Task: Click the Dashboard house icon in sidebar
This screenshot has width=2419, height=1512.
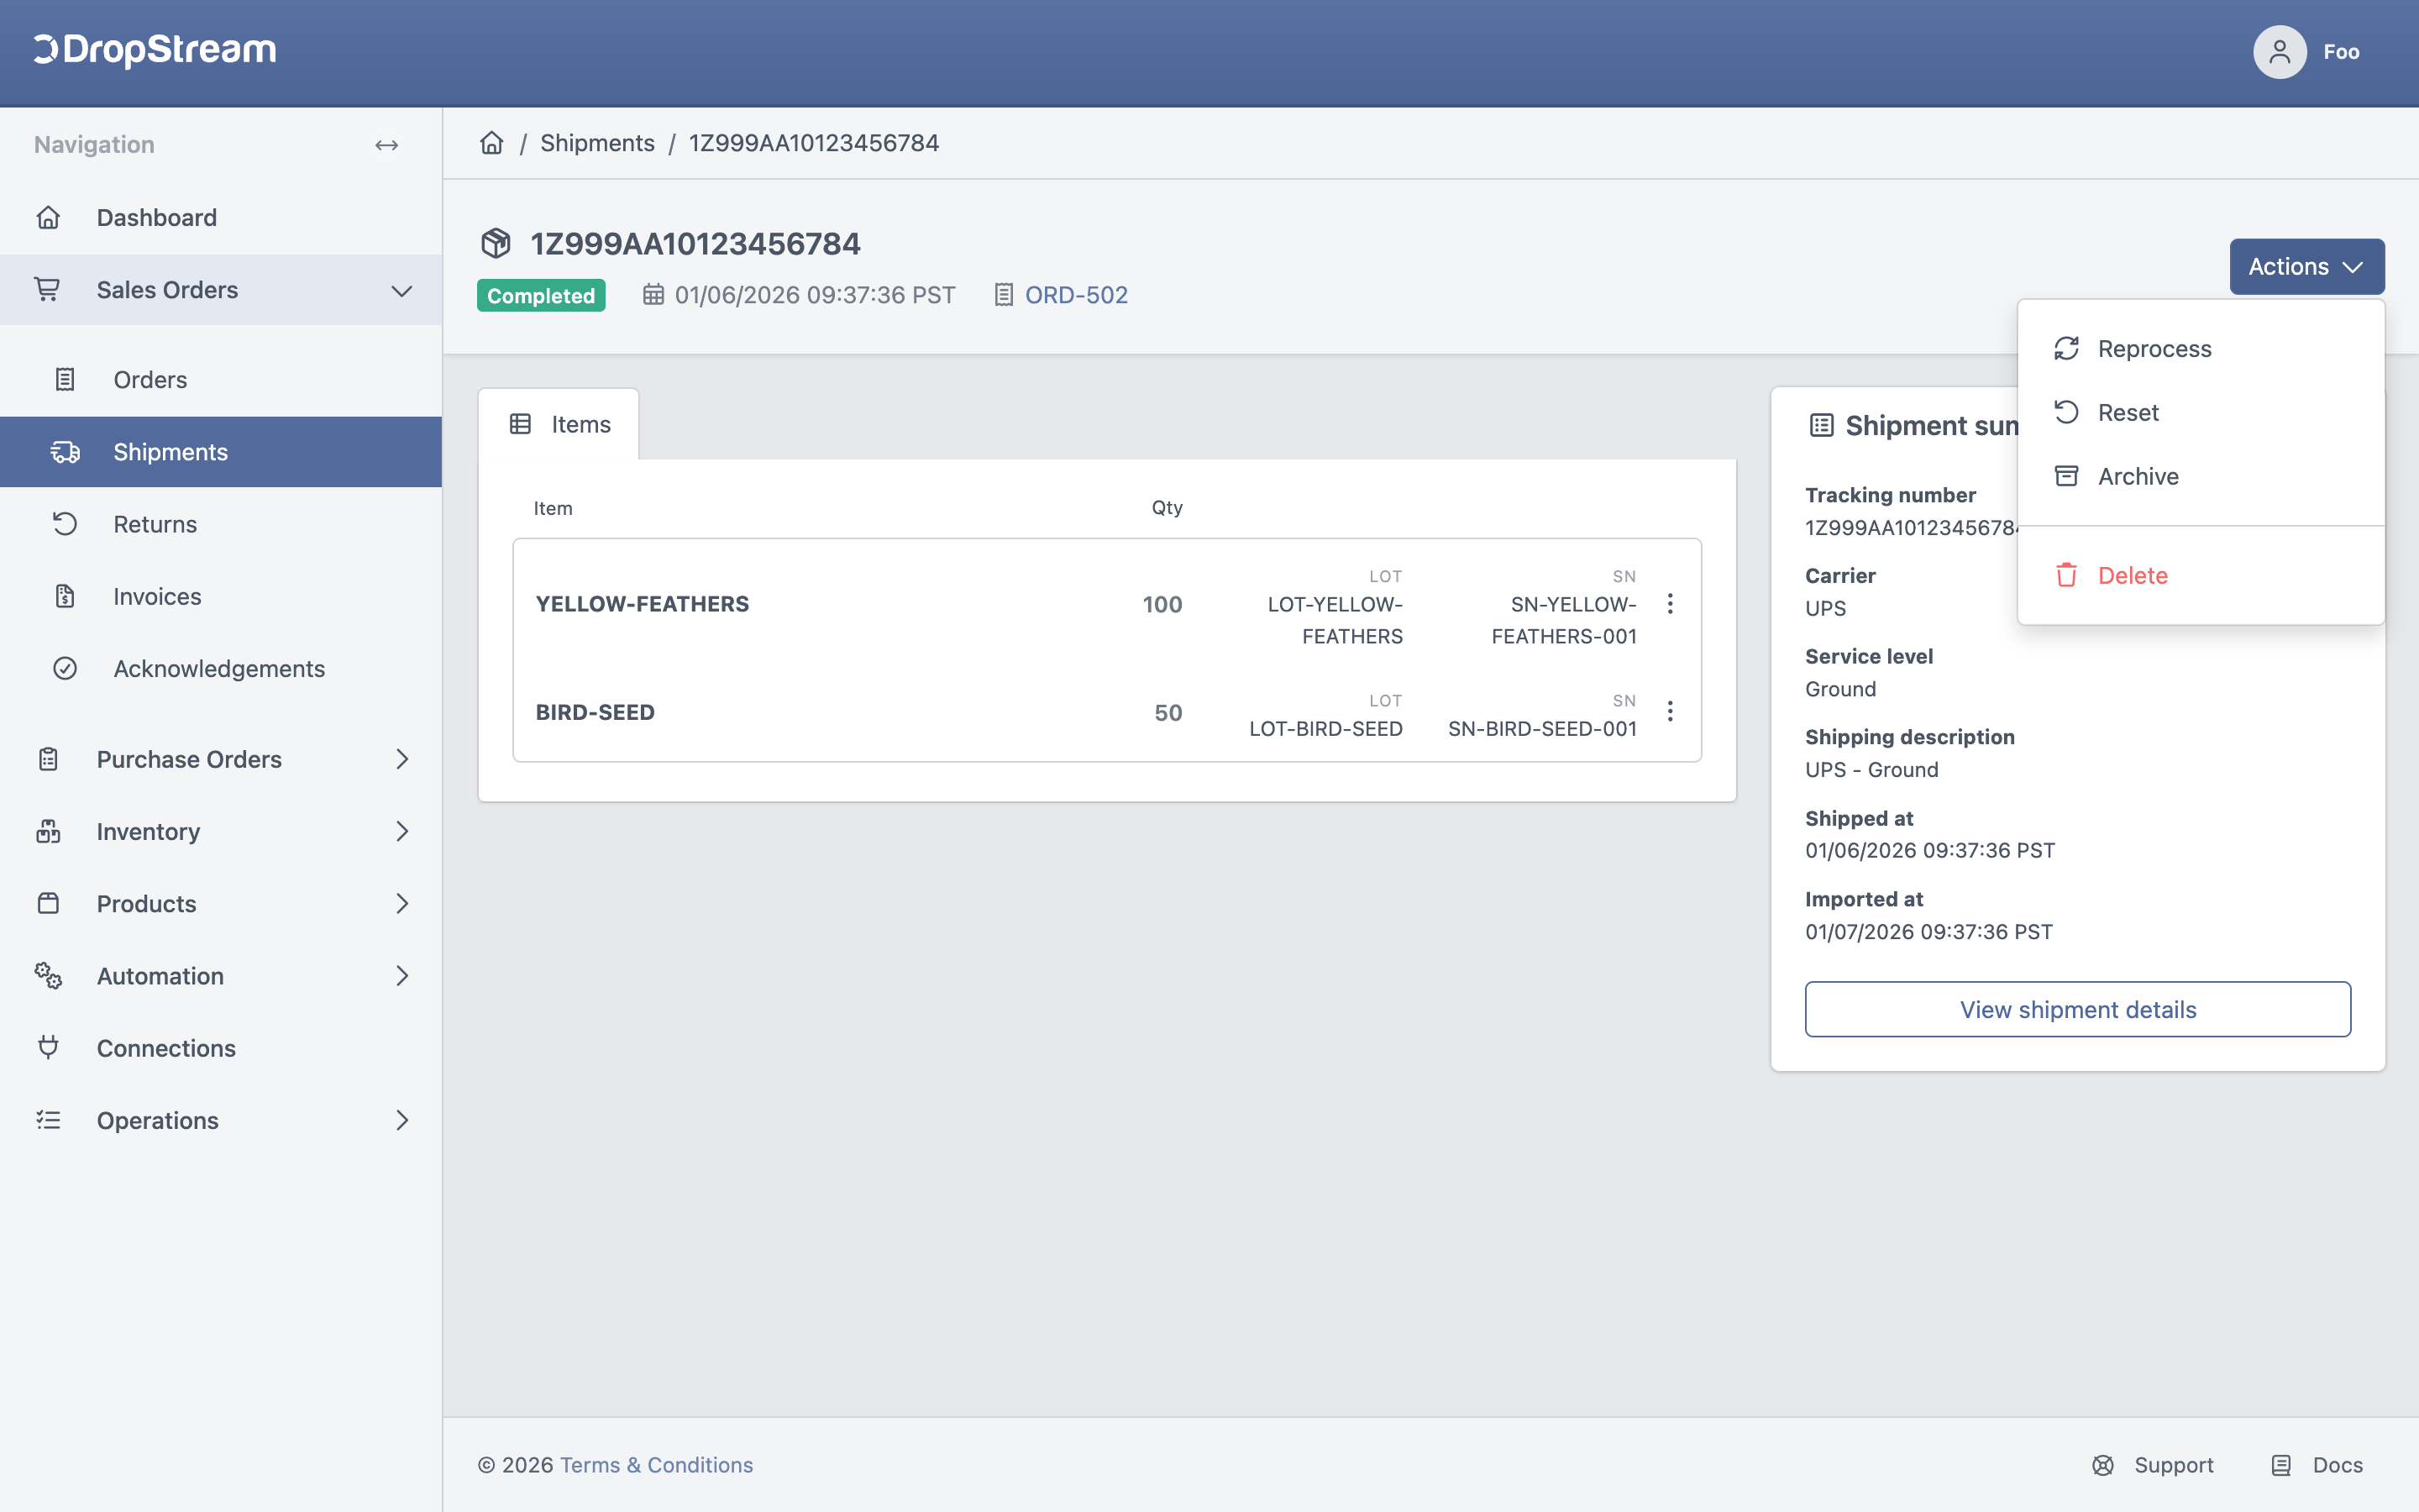Action: pyautogui.click(x=48, y=218)
